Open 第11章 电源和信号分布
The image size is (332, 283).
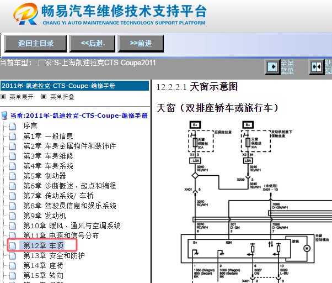coord(61,235)
